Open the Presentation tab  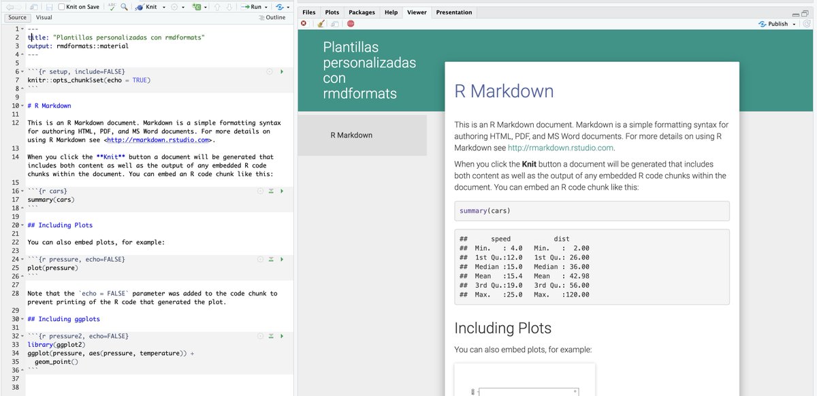(x=454, y=12)
